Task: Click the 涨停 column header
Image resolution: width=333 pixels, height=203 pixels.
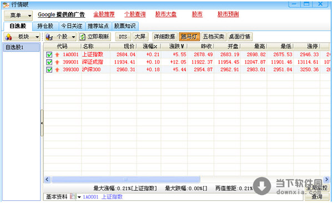Action: [x=307, y=46]
